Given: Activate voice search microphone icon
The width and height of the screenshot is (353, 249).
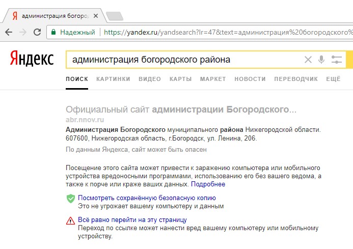Looking at the screenshot, I should coord(321,60).
